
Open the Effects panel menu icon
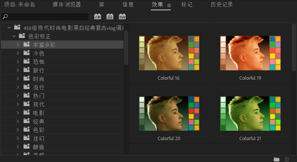click(x=169, y=6)
